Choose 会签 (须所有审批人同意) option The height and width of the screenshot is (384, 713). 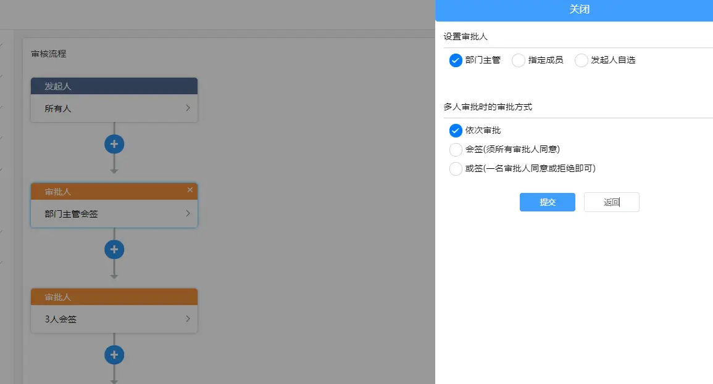click(456, 150)
